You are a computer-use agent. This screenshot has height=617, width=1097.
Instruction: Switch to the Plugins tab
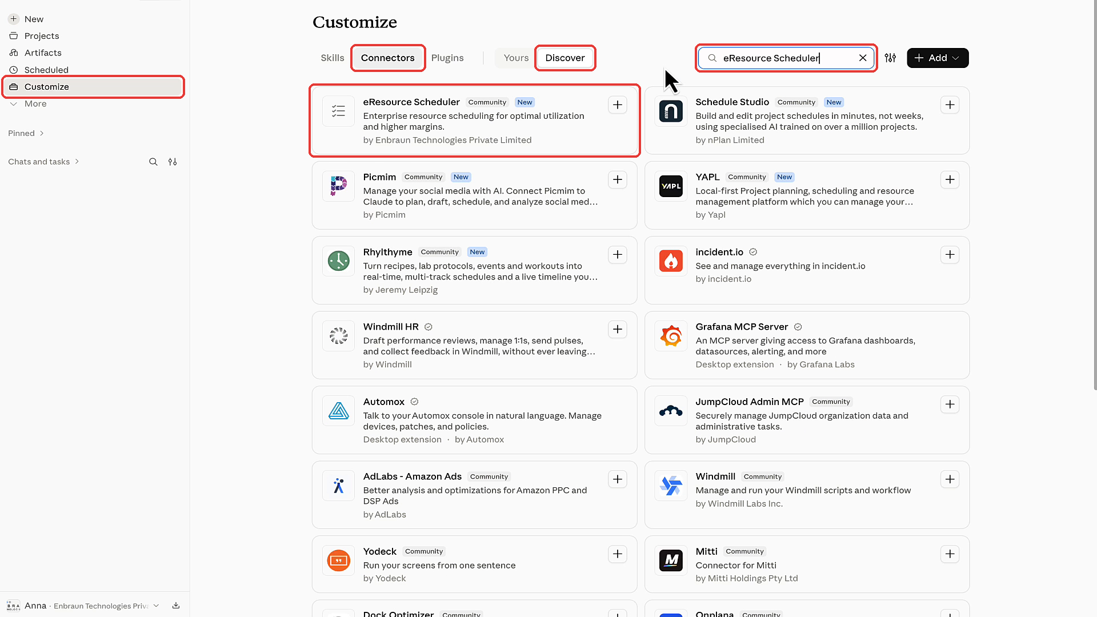click(x=447, y=58)
